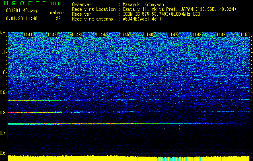Click the 1150 time marker
Viewport: 253px width, 161px height.
coord(245,35)
